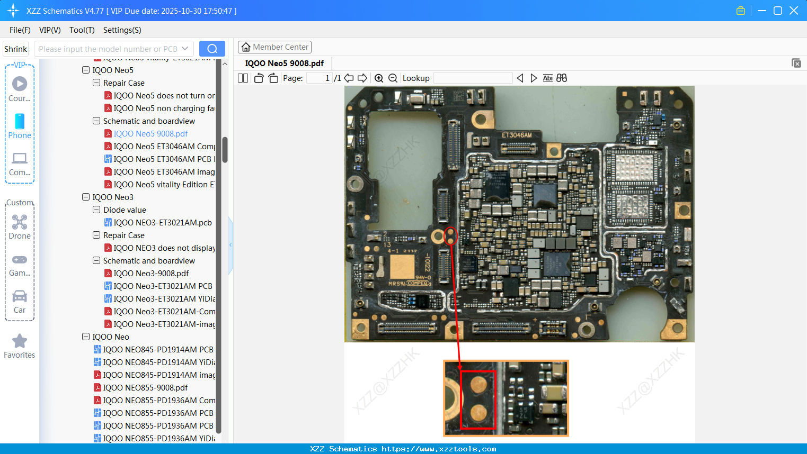Collapse the IQOO Neo5 tree node

[86, 70]
